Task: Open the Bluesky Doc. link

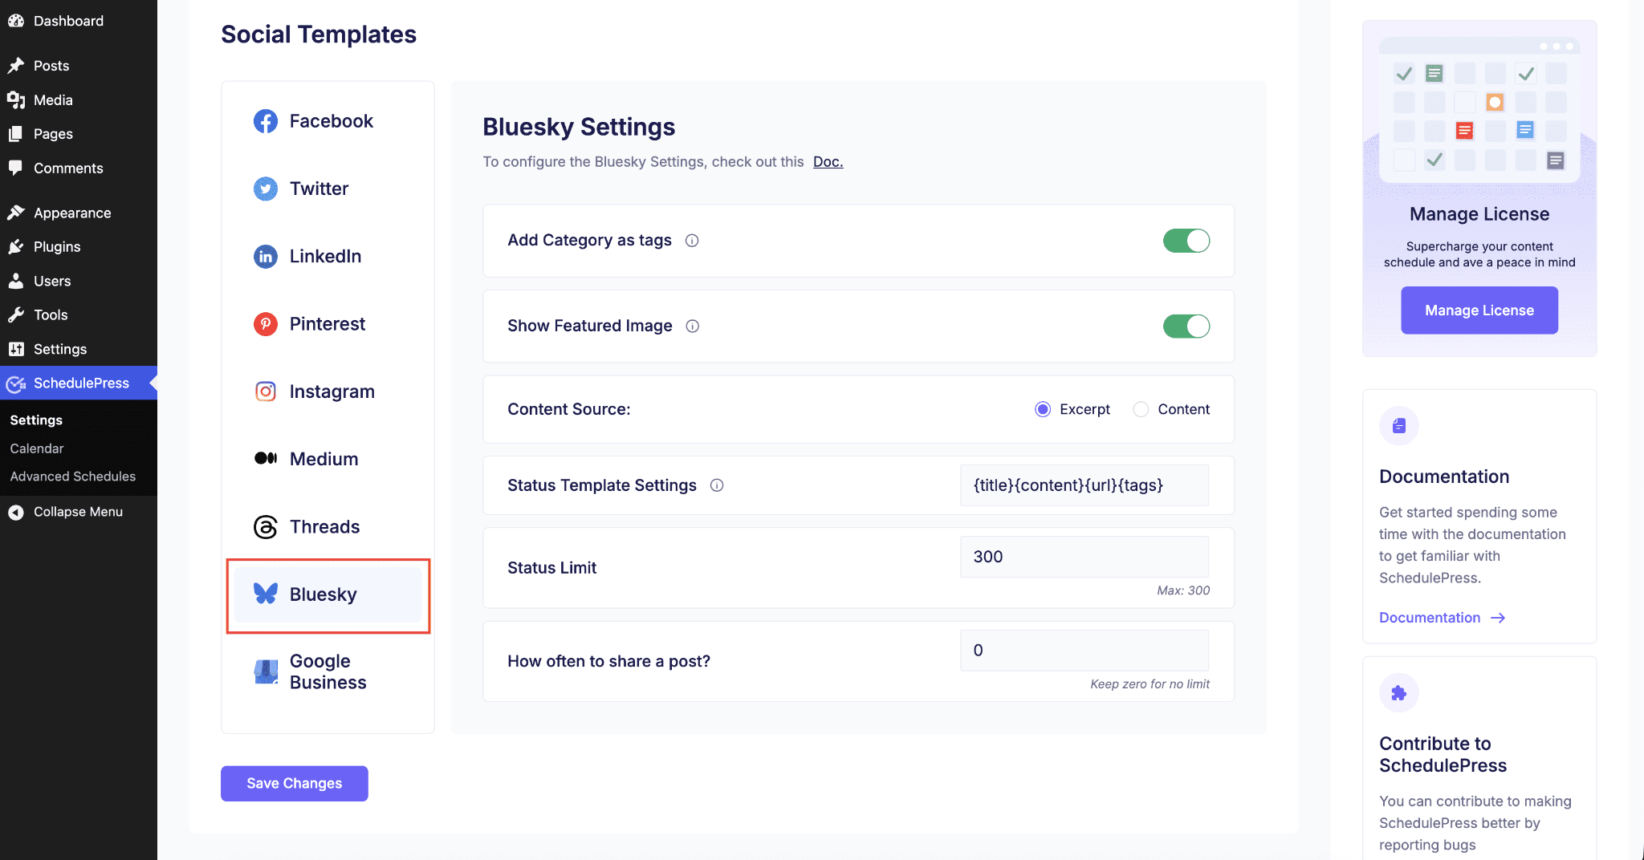Action: pos(828,162)
